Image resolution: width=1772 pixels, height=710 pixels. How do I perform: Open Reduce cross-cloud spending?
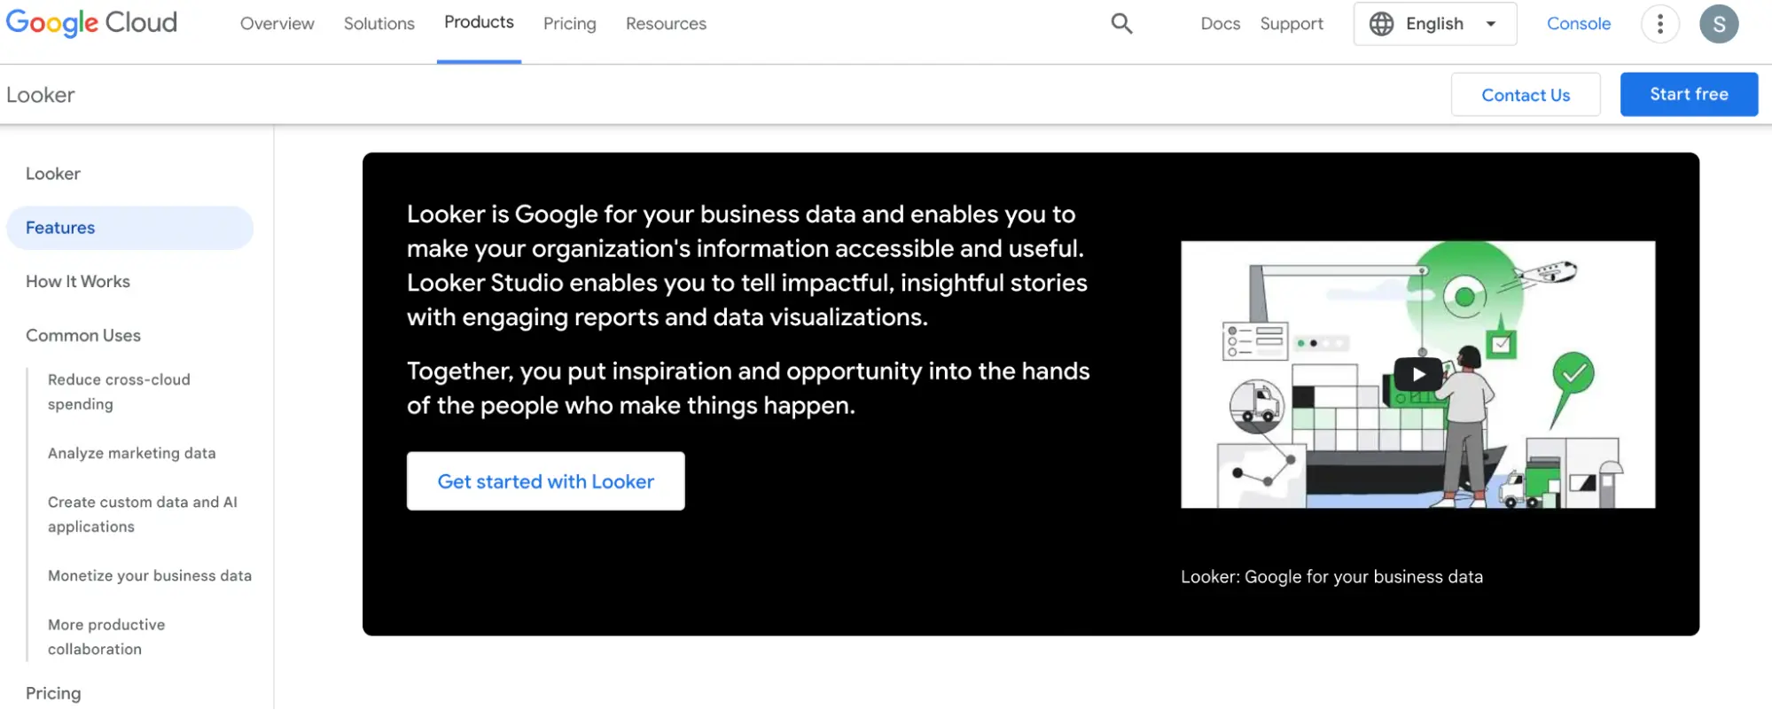coord(119,392)
